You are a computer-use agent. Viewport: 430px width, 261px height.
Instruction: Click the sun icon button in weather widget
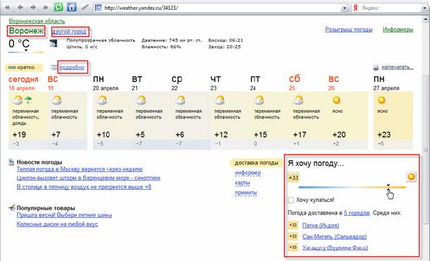pos(411,176)
